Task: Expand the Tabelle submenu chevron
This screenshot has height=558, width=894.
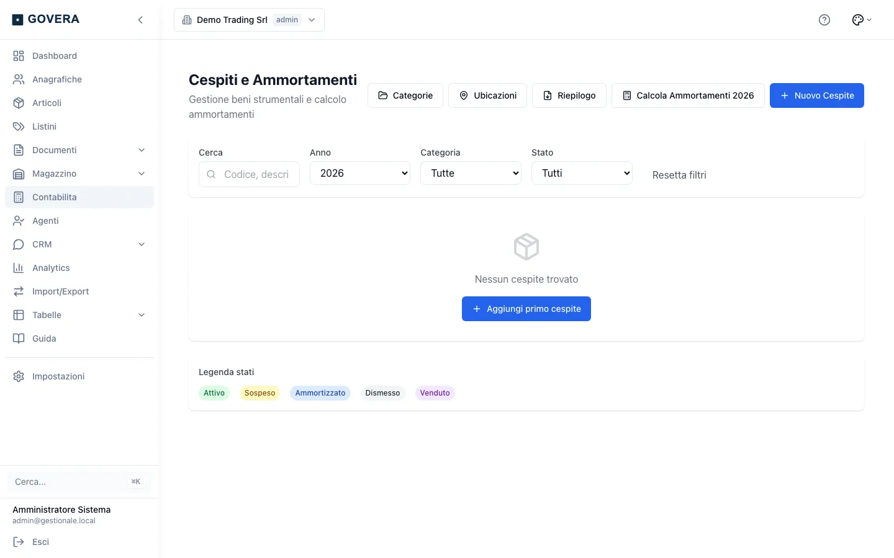Action: coord(142,315)
